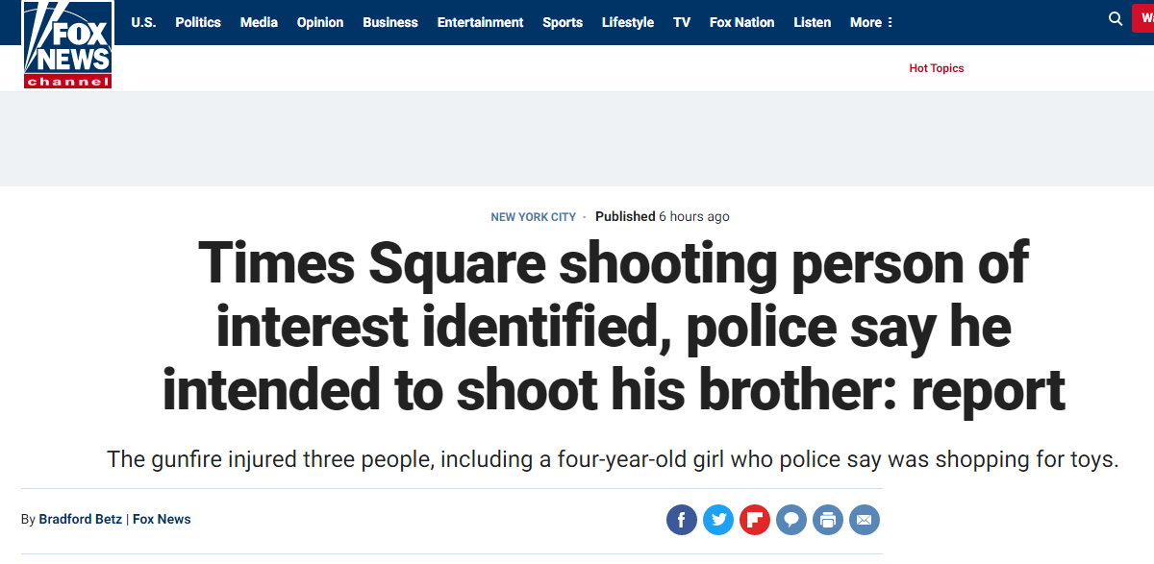This screenshot has height=564, width=1154.
Task: Open the U.S. section
Action: [x=143, y=22]
